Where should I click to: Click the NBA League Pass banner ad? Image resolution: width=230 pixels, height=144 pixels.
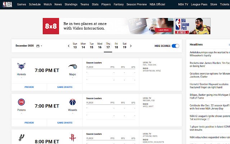192,26
